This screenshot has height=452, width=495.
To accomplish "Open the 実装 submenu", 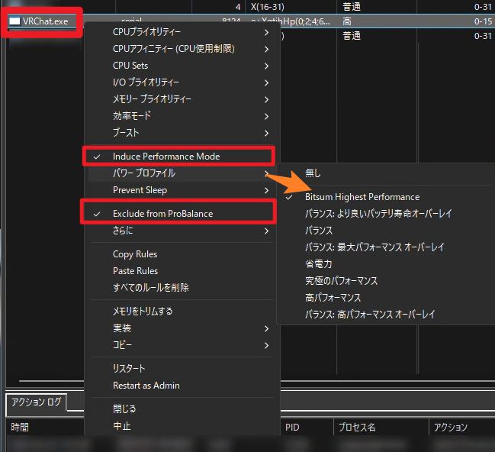I will [182, 328].
